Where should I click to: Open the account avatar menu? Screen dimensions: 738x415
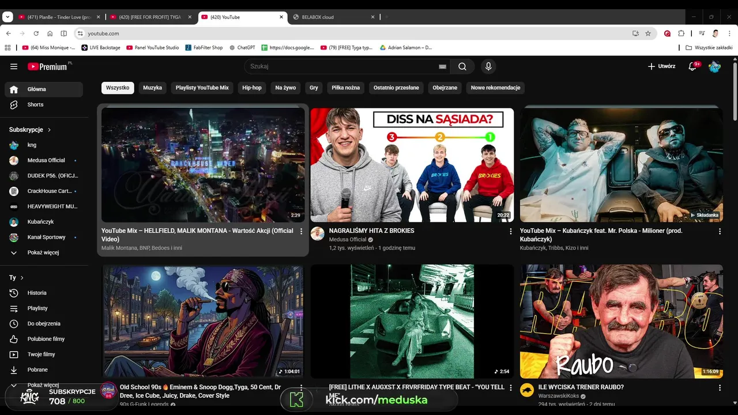[714, 66]
